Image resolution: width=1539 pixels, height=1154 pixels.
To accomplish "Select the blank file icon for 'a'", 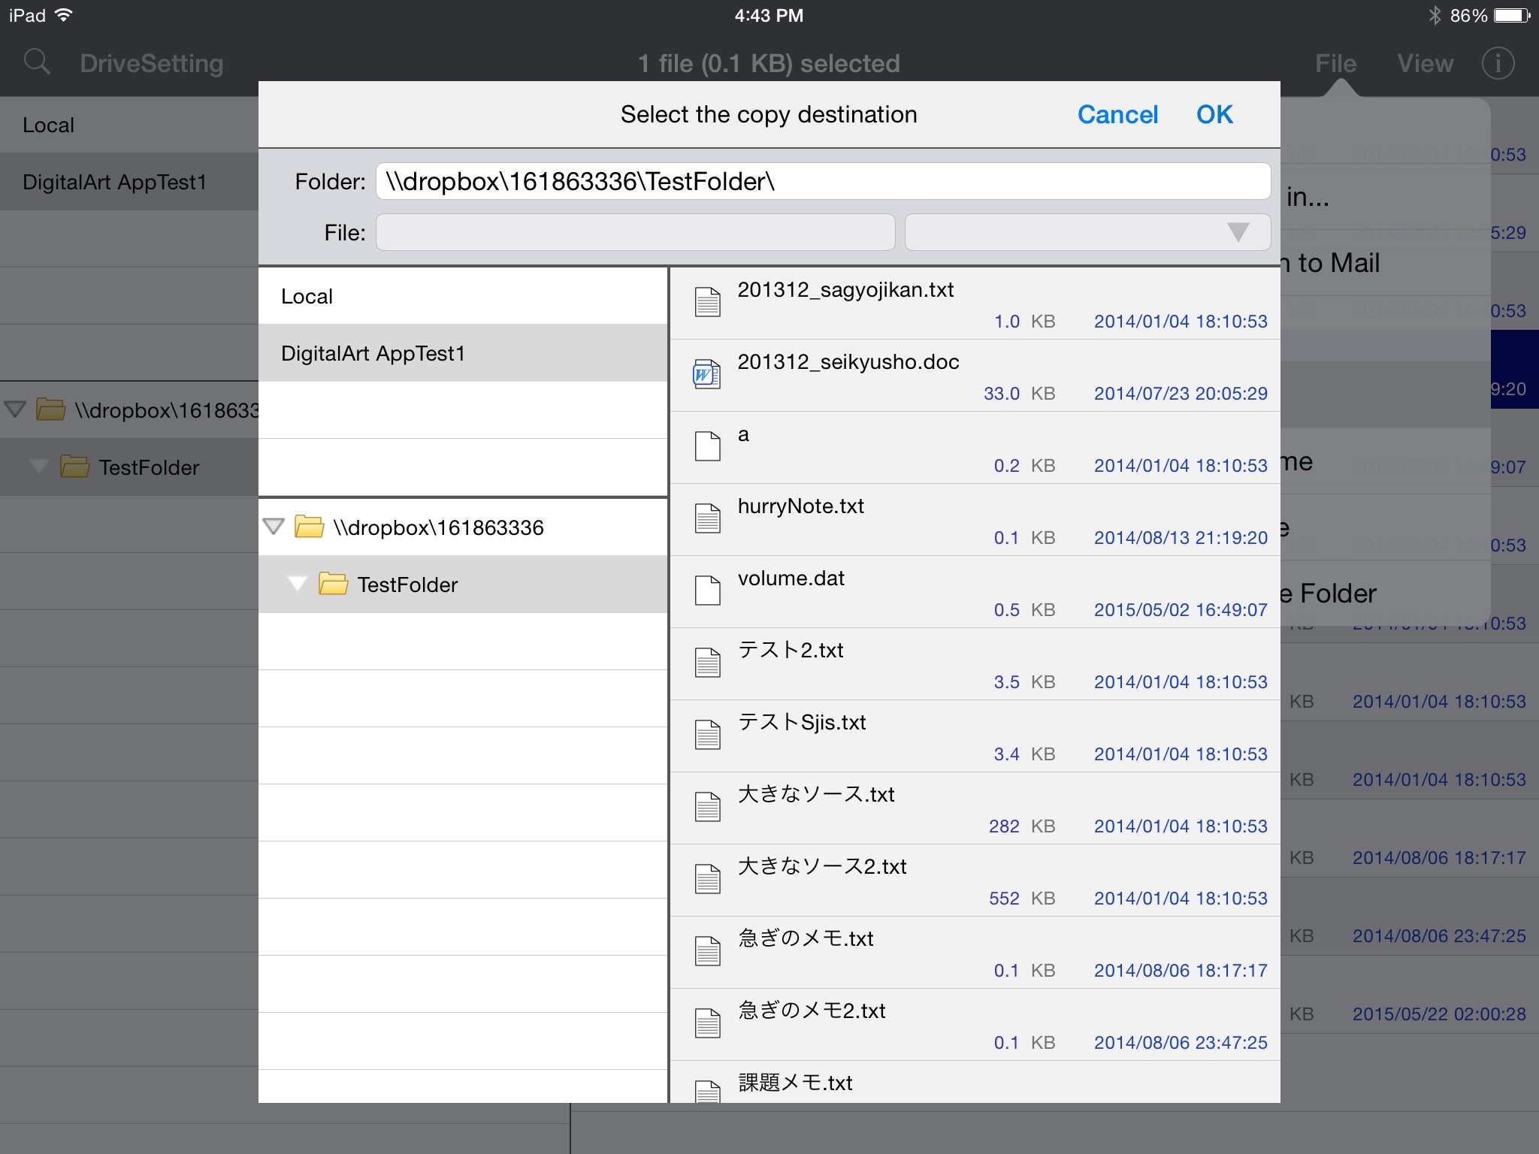I will (707, 446).
